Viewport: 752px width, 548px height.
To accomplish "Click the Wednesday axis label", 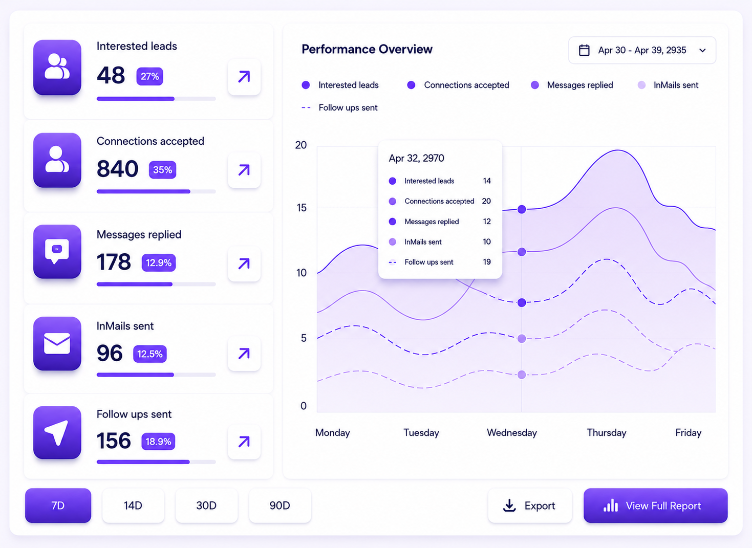I will (512, 433).
